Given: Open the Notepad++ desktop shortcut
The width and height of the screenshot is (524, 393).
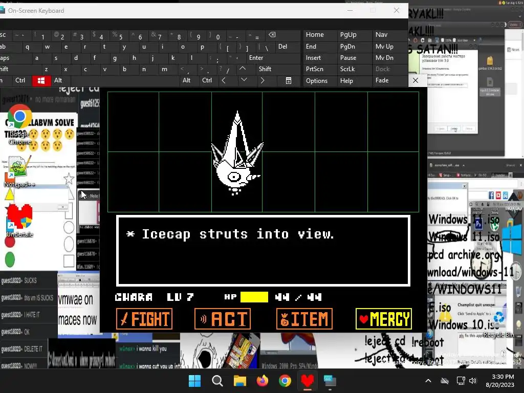Looking at the screenshot, I should tap(19, 171).
